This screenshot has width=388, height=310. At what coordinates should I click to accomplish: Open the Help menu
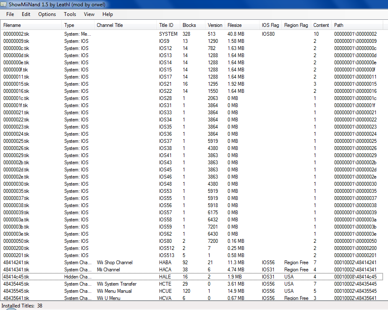point(107,14)
